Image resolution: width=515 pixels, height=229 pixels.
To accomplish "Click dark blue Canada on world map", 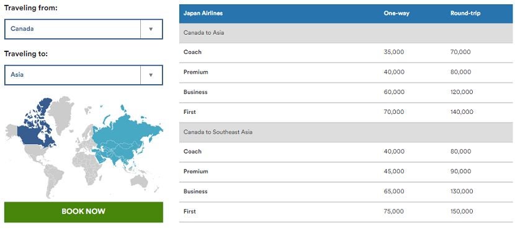I will pos(31,136).
